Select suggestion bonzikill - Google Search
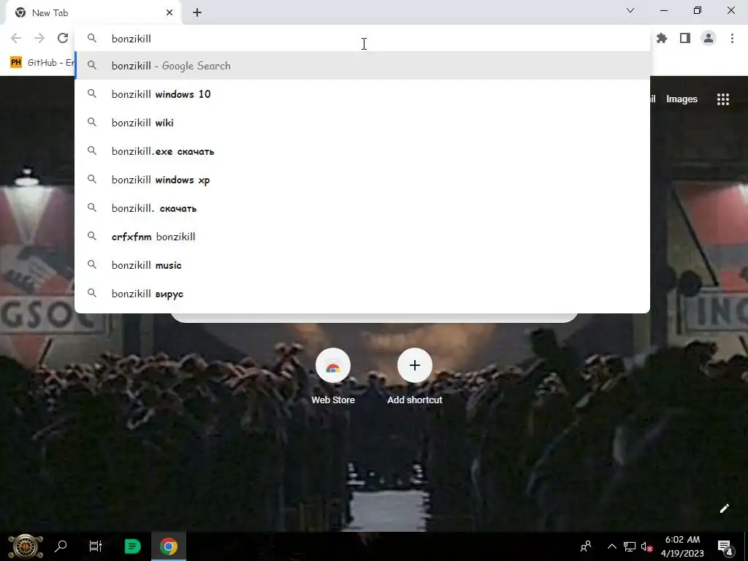 click(362, 66)
